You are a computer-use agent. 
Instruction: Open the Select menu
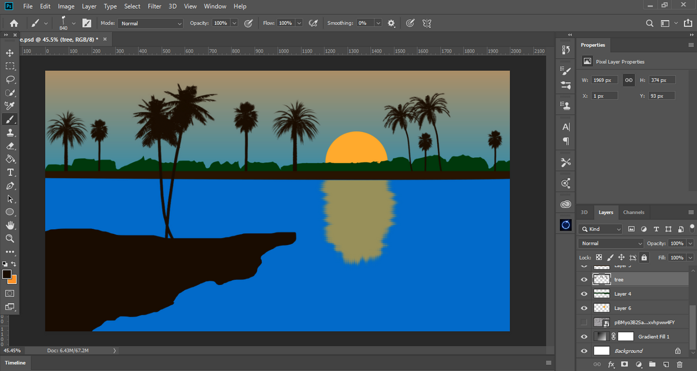(132, 7)
